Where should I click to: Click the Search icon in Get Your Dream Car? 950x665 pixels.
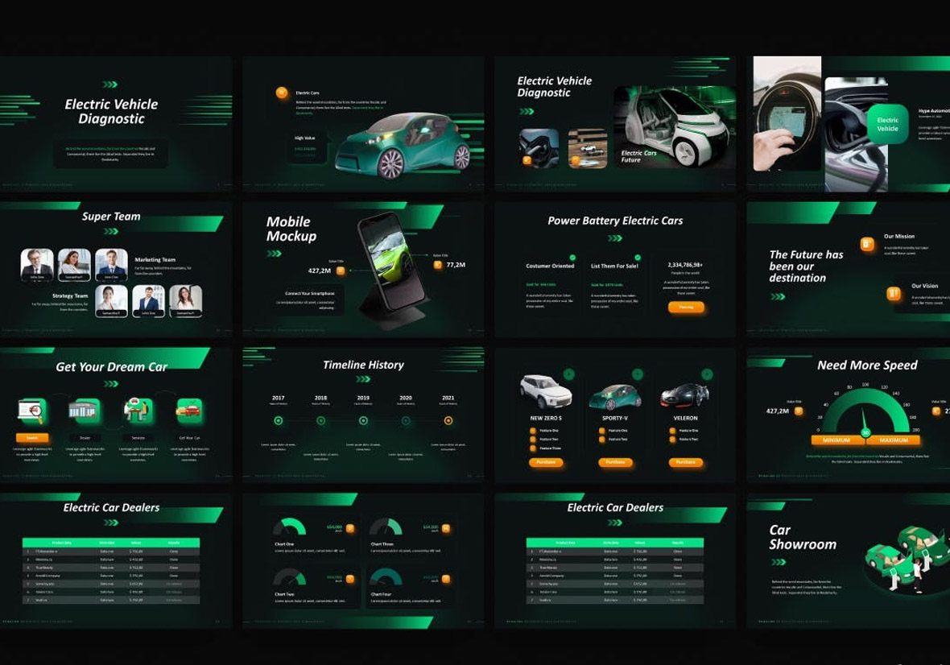(32, 411)
